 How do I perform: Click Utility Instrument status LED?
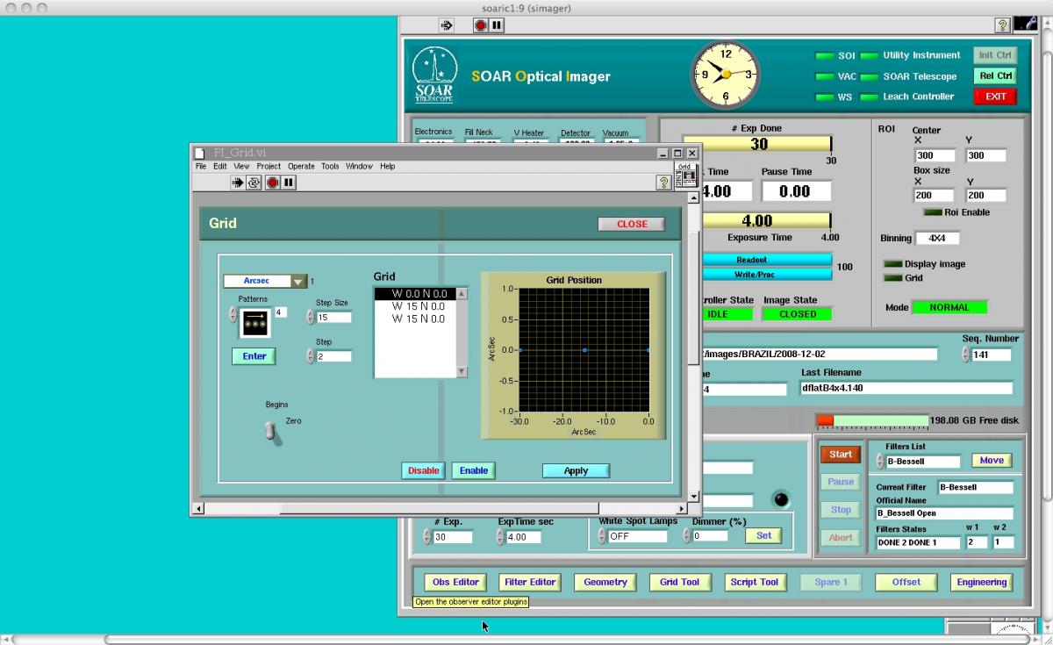point(869,55)
